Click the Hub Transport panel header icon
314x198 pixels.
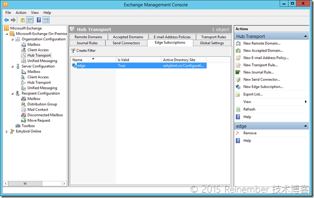[72, 29]
